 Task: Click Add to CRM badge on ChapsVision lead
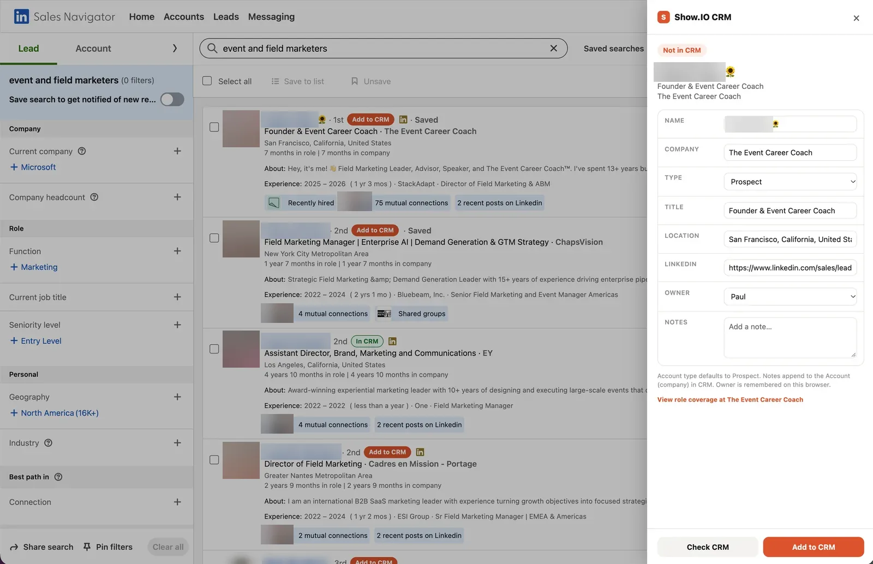click(375, 230)
